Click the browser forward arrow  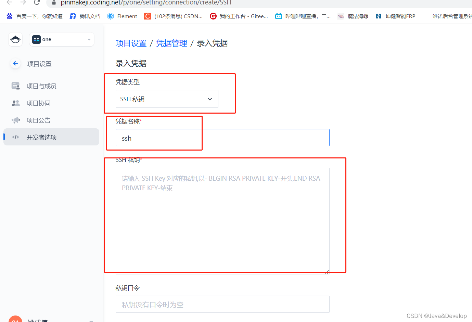pos(23,2)
